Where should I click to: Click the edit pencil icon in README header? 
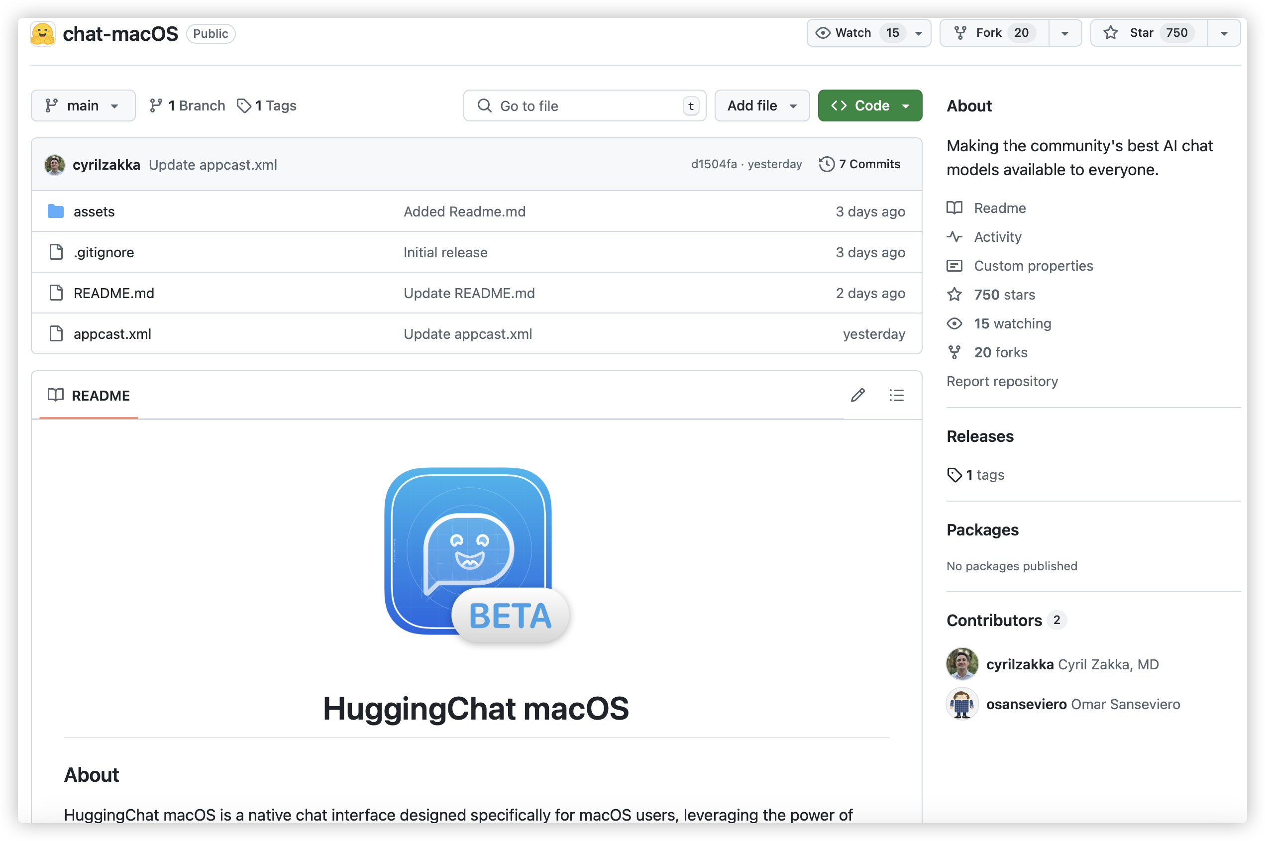857,395
